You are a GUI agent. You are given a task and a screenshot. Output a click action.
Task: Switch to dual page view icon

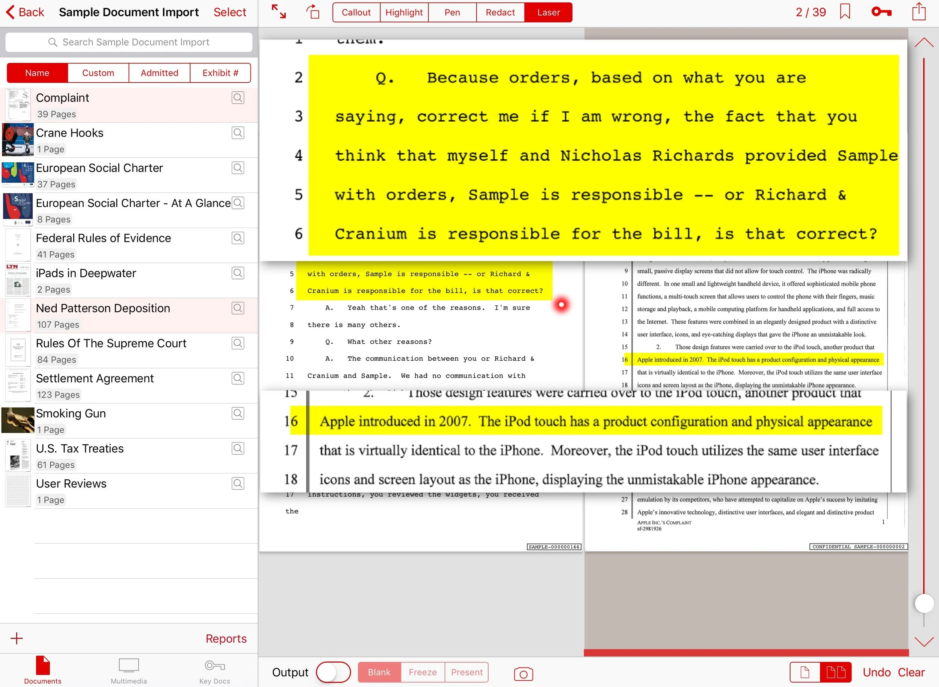[835, 672]
